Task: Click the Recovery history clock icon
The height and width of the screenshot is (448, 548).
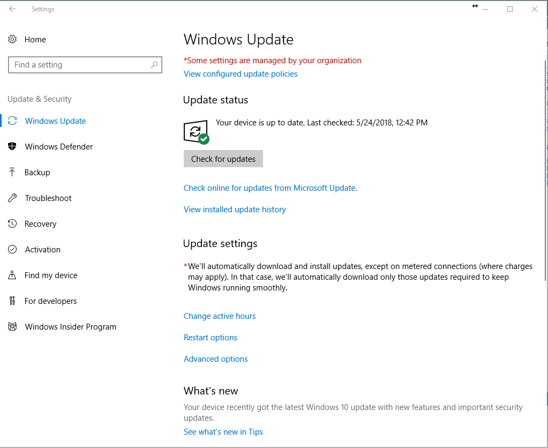Action: point(12,223)
